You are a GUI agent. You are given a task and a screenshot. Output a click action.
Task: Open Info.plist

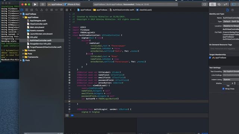coord(34,37)
